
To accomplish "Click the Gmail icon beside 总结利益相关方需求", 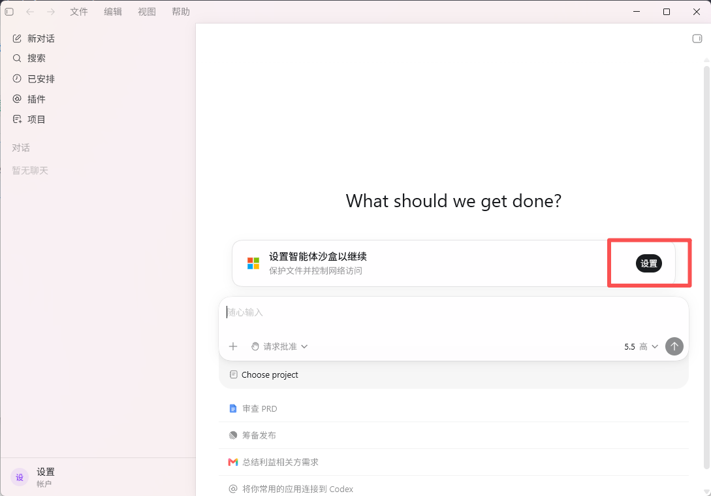I will (233, 462).
